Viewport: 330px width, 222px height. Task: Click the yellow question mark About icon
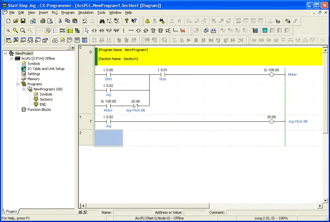click(x=126, y=21)
